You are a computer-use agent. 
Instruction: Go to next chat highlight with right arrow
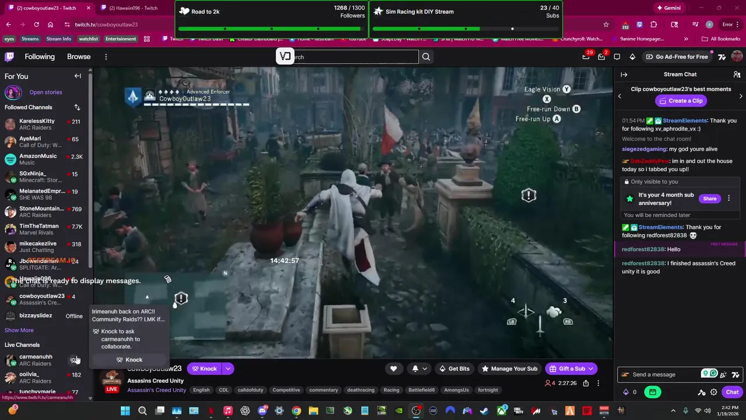coord(740,96)
